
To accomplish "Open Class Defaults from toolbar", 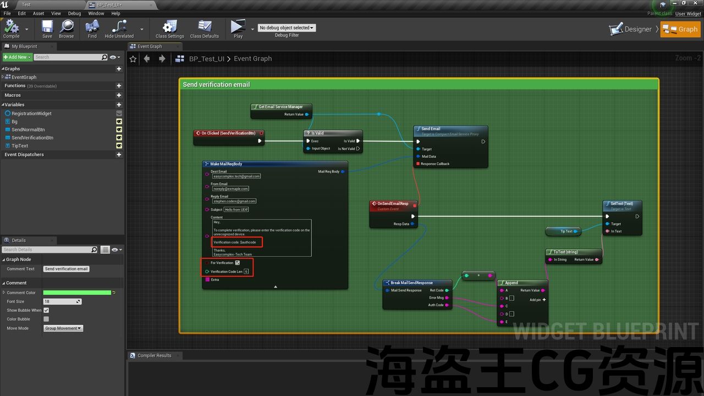I will click(x=205, y=28).
